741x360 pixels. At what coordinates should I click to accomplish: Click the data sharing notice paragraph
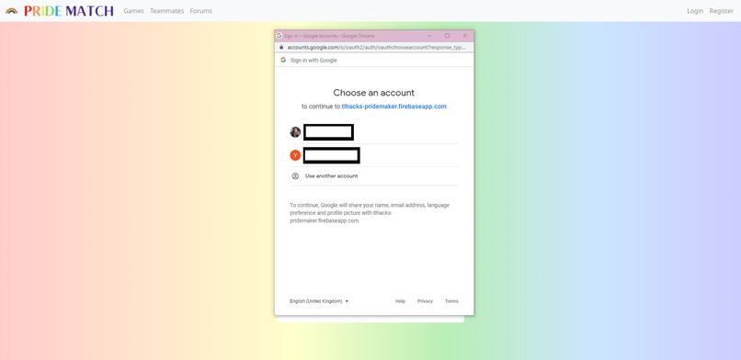370,213
